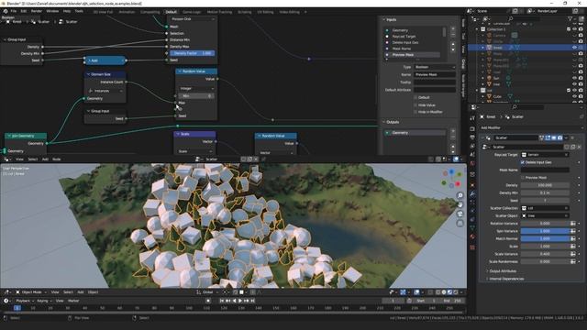Adjust the Match Normal slider
Viewport: 587px width, 330px height.
click(545, 238)
